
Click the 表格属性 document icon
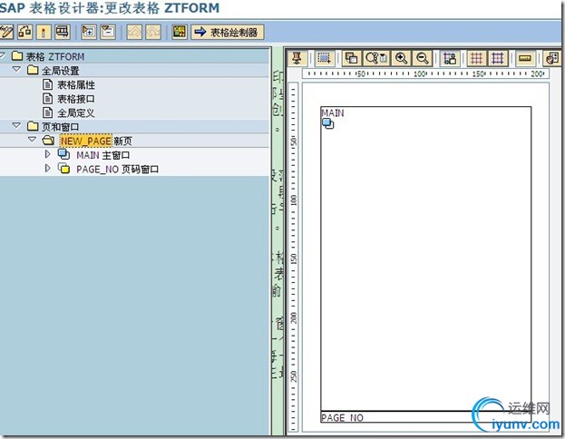[x=47, y=84]
